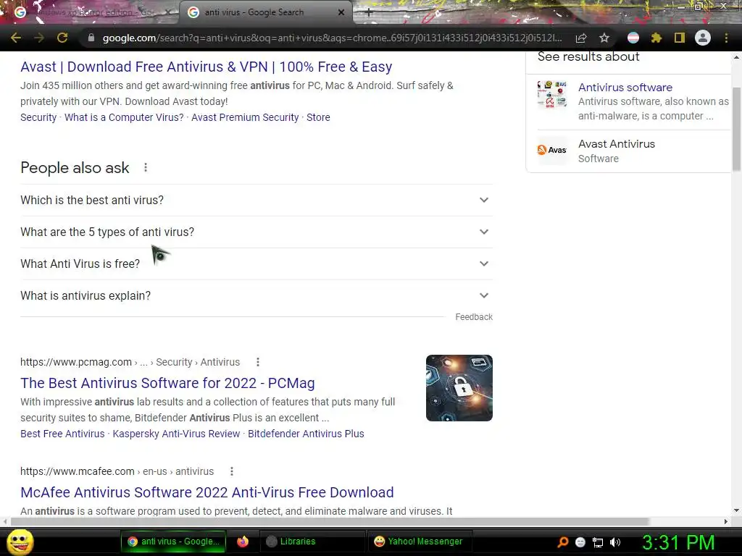Click Antivirus software thumbnail image
The image size is (742, 556).
click(x=551, y=94)
